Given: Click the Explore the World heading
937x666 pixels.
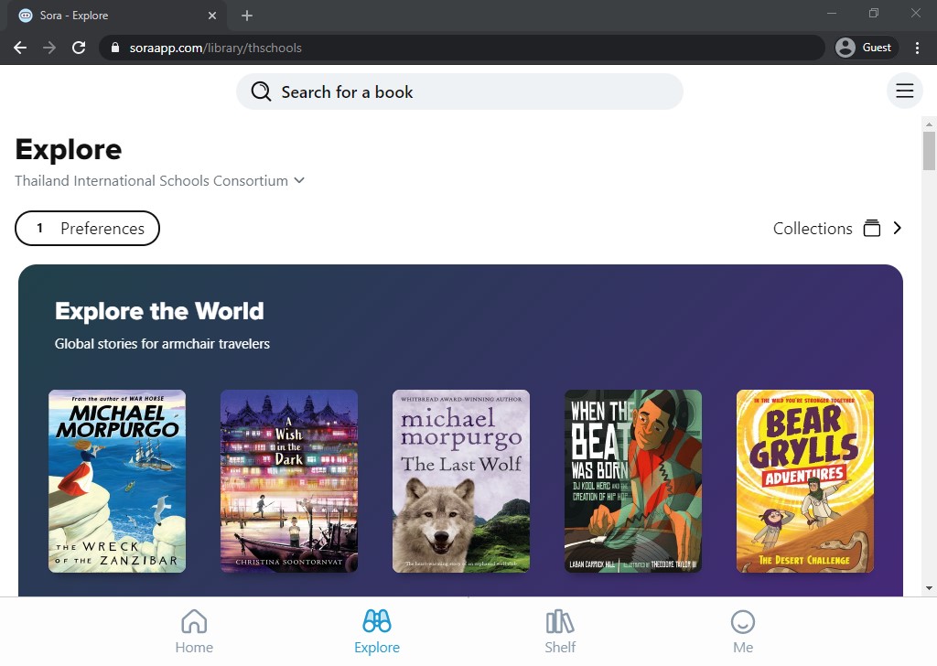Looking at the screenshot, I should [159, 311].
